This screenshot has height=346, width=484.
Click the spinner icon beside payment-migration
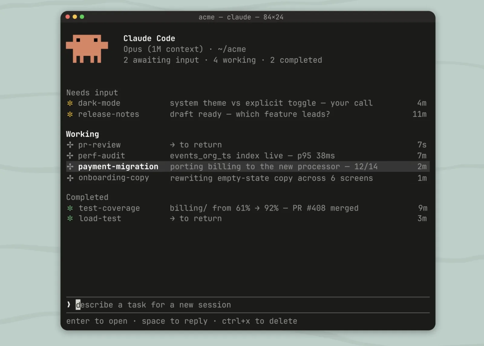pyautogui.click(x=70, y=167)
